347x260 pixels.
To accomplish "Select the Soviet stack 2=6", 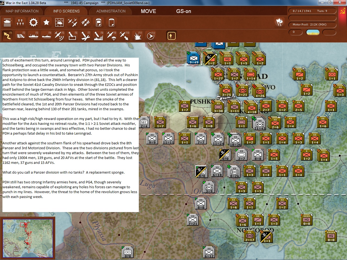I will pyautogui.click(x=275, y=123).
